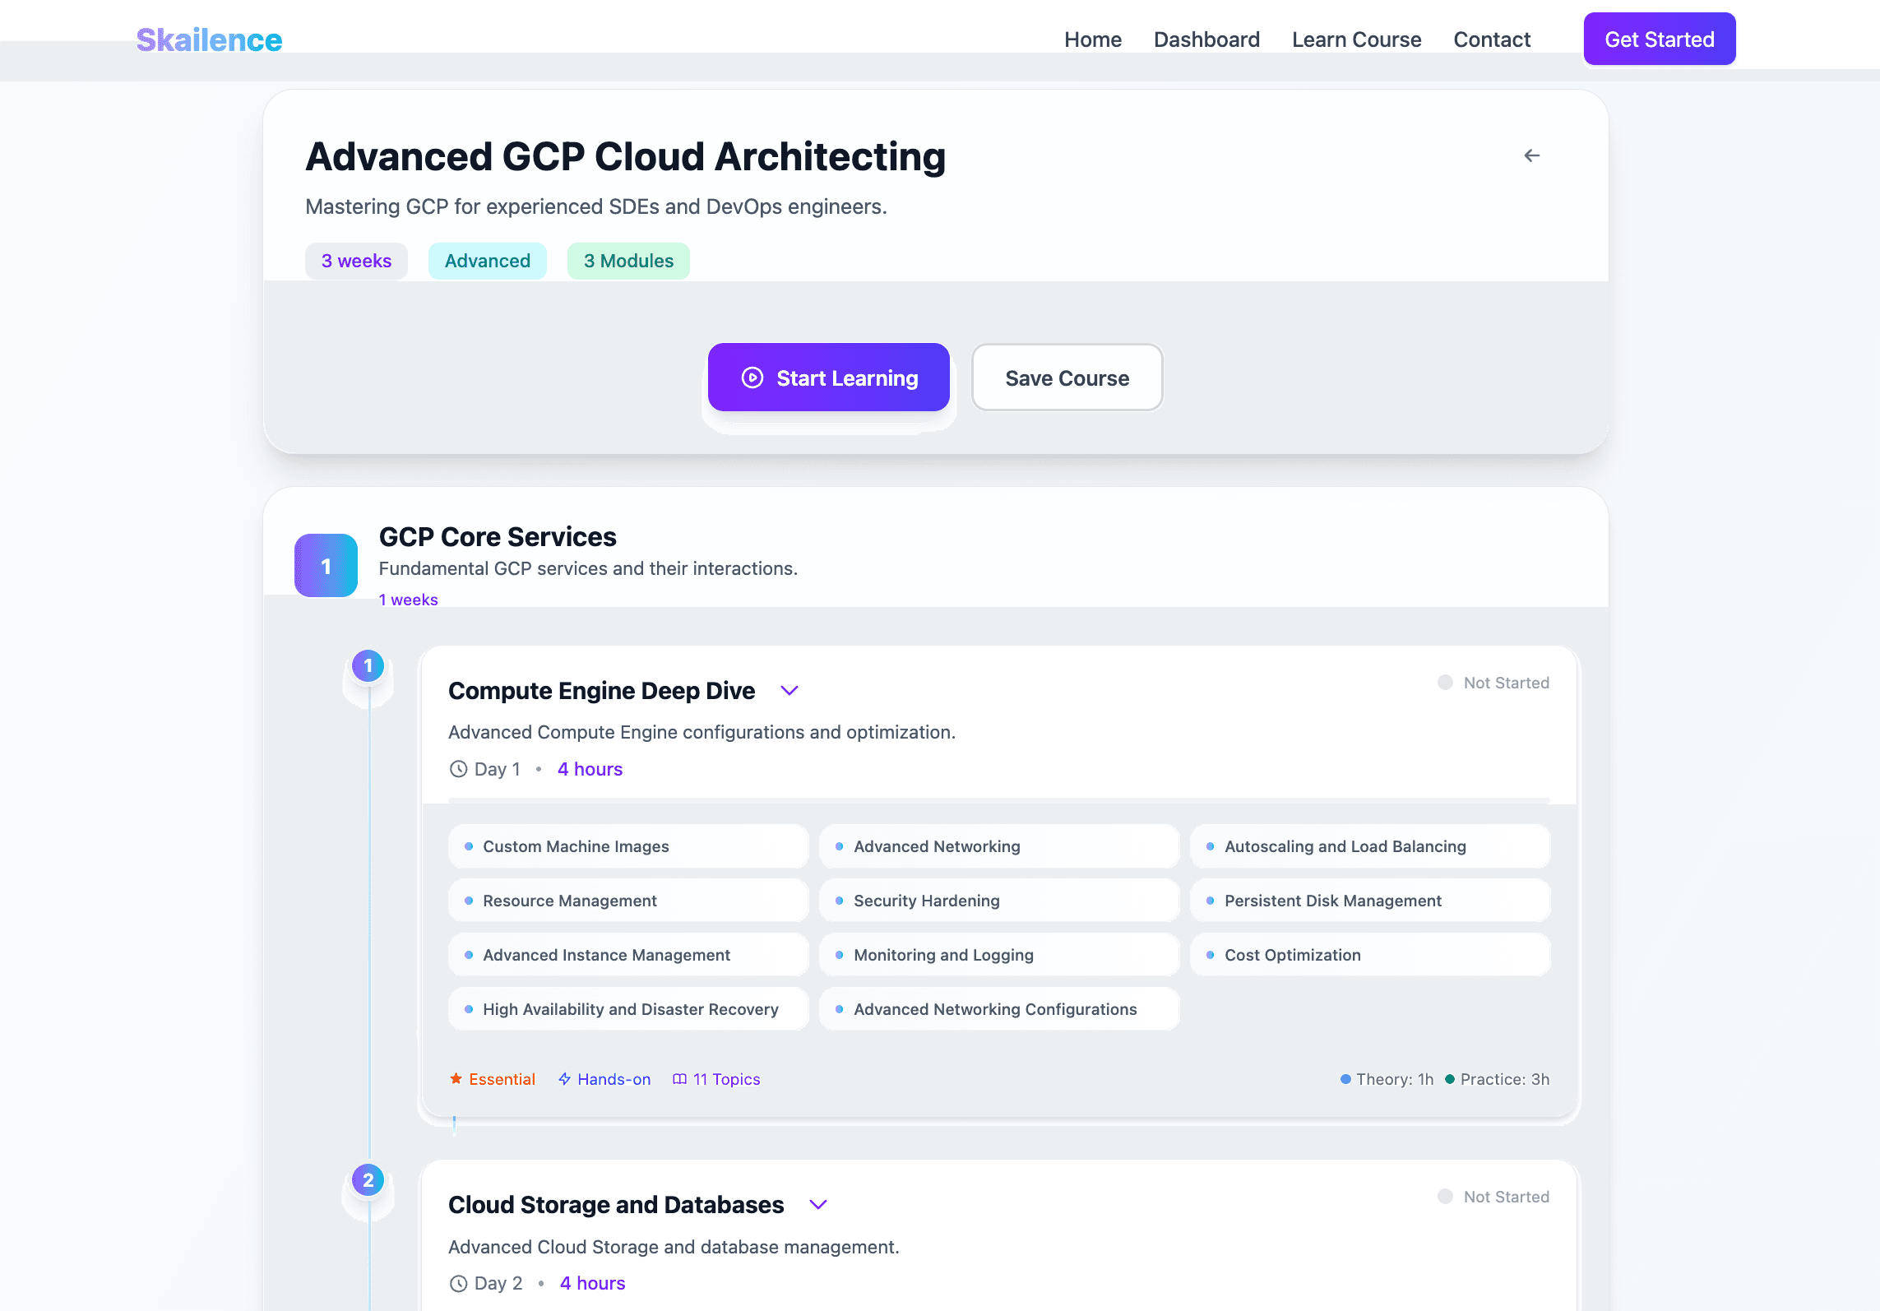Viewport: 1880px width, 1311px height.
Task: Expand Cloud Storage and Databases chevron
Action: pyautogui.click(x=817, y=1205)
